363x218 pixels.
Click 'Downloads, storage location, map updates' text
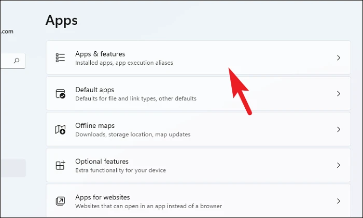pyautogui.click(x=133, y=135)
